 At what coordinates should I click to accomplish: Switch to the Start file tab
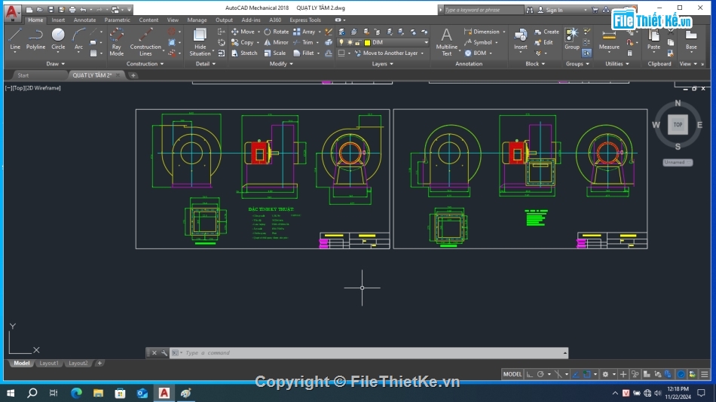click(23, 75)
